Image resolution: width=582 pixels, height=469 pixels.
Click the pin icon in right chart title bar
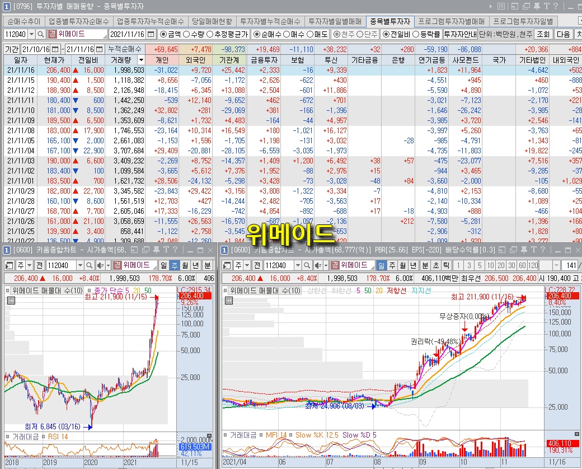[x=524, y=250]
